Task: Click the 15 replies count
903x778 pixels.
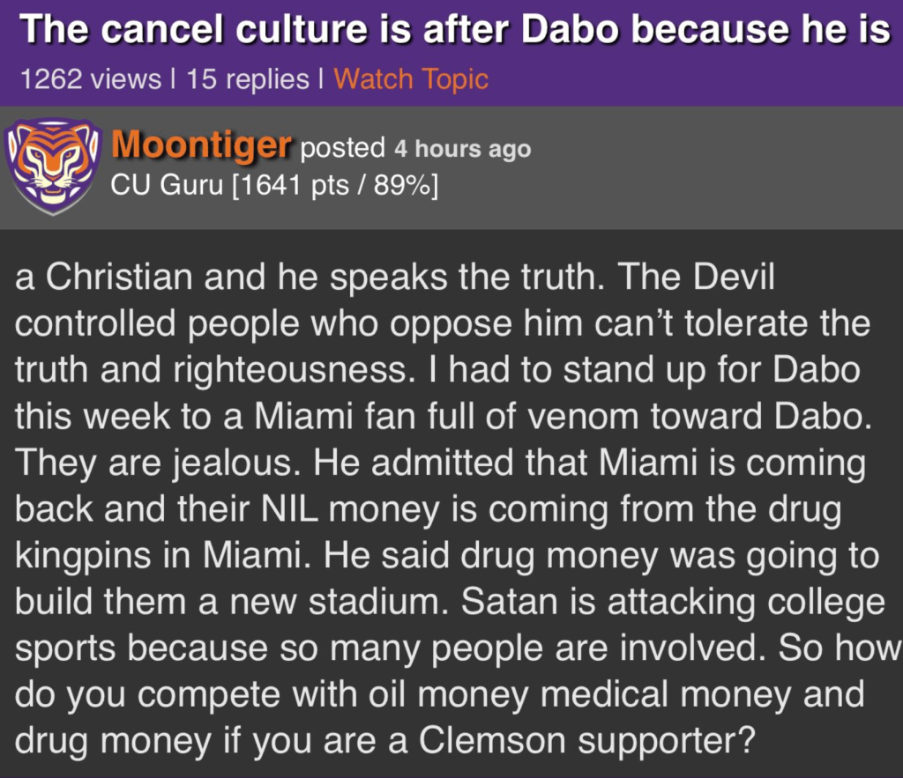Action: 250,79
